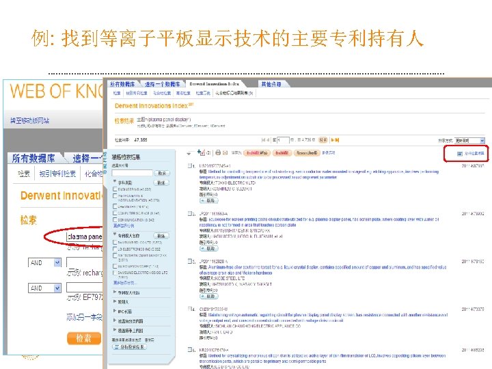Click 转至移动版网站 link in back window
Viewport: 492px width, 369px height.
pyautogui.click(x=30, y=120)
